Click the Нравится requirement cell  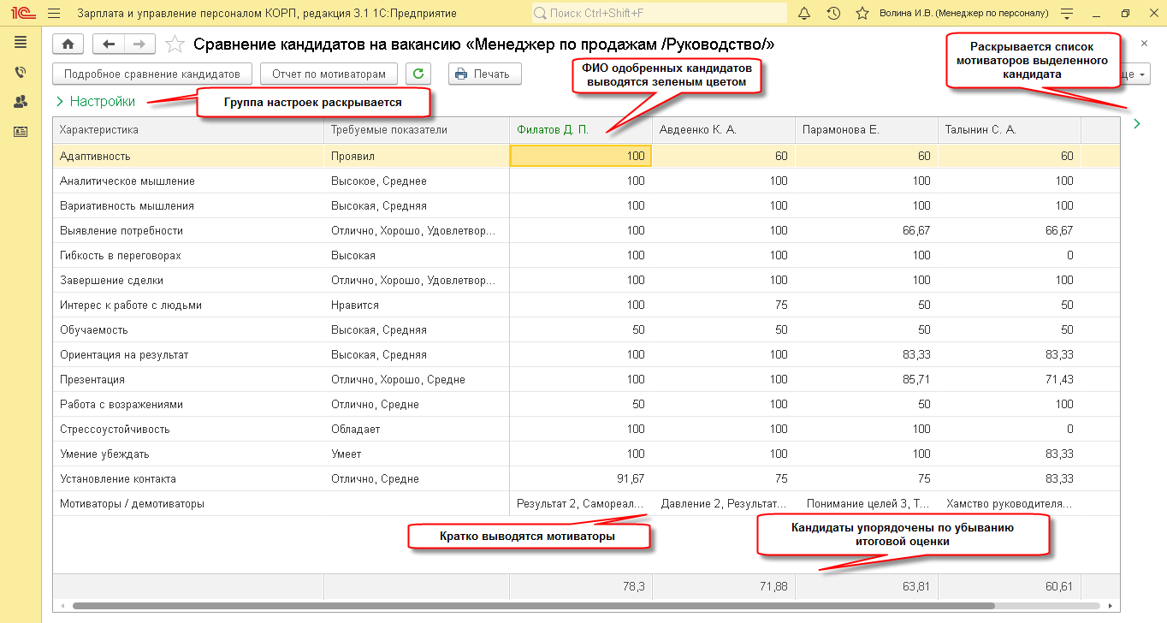pos(417,306)
